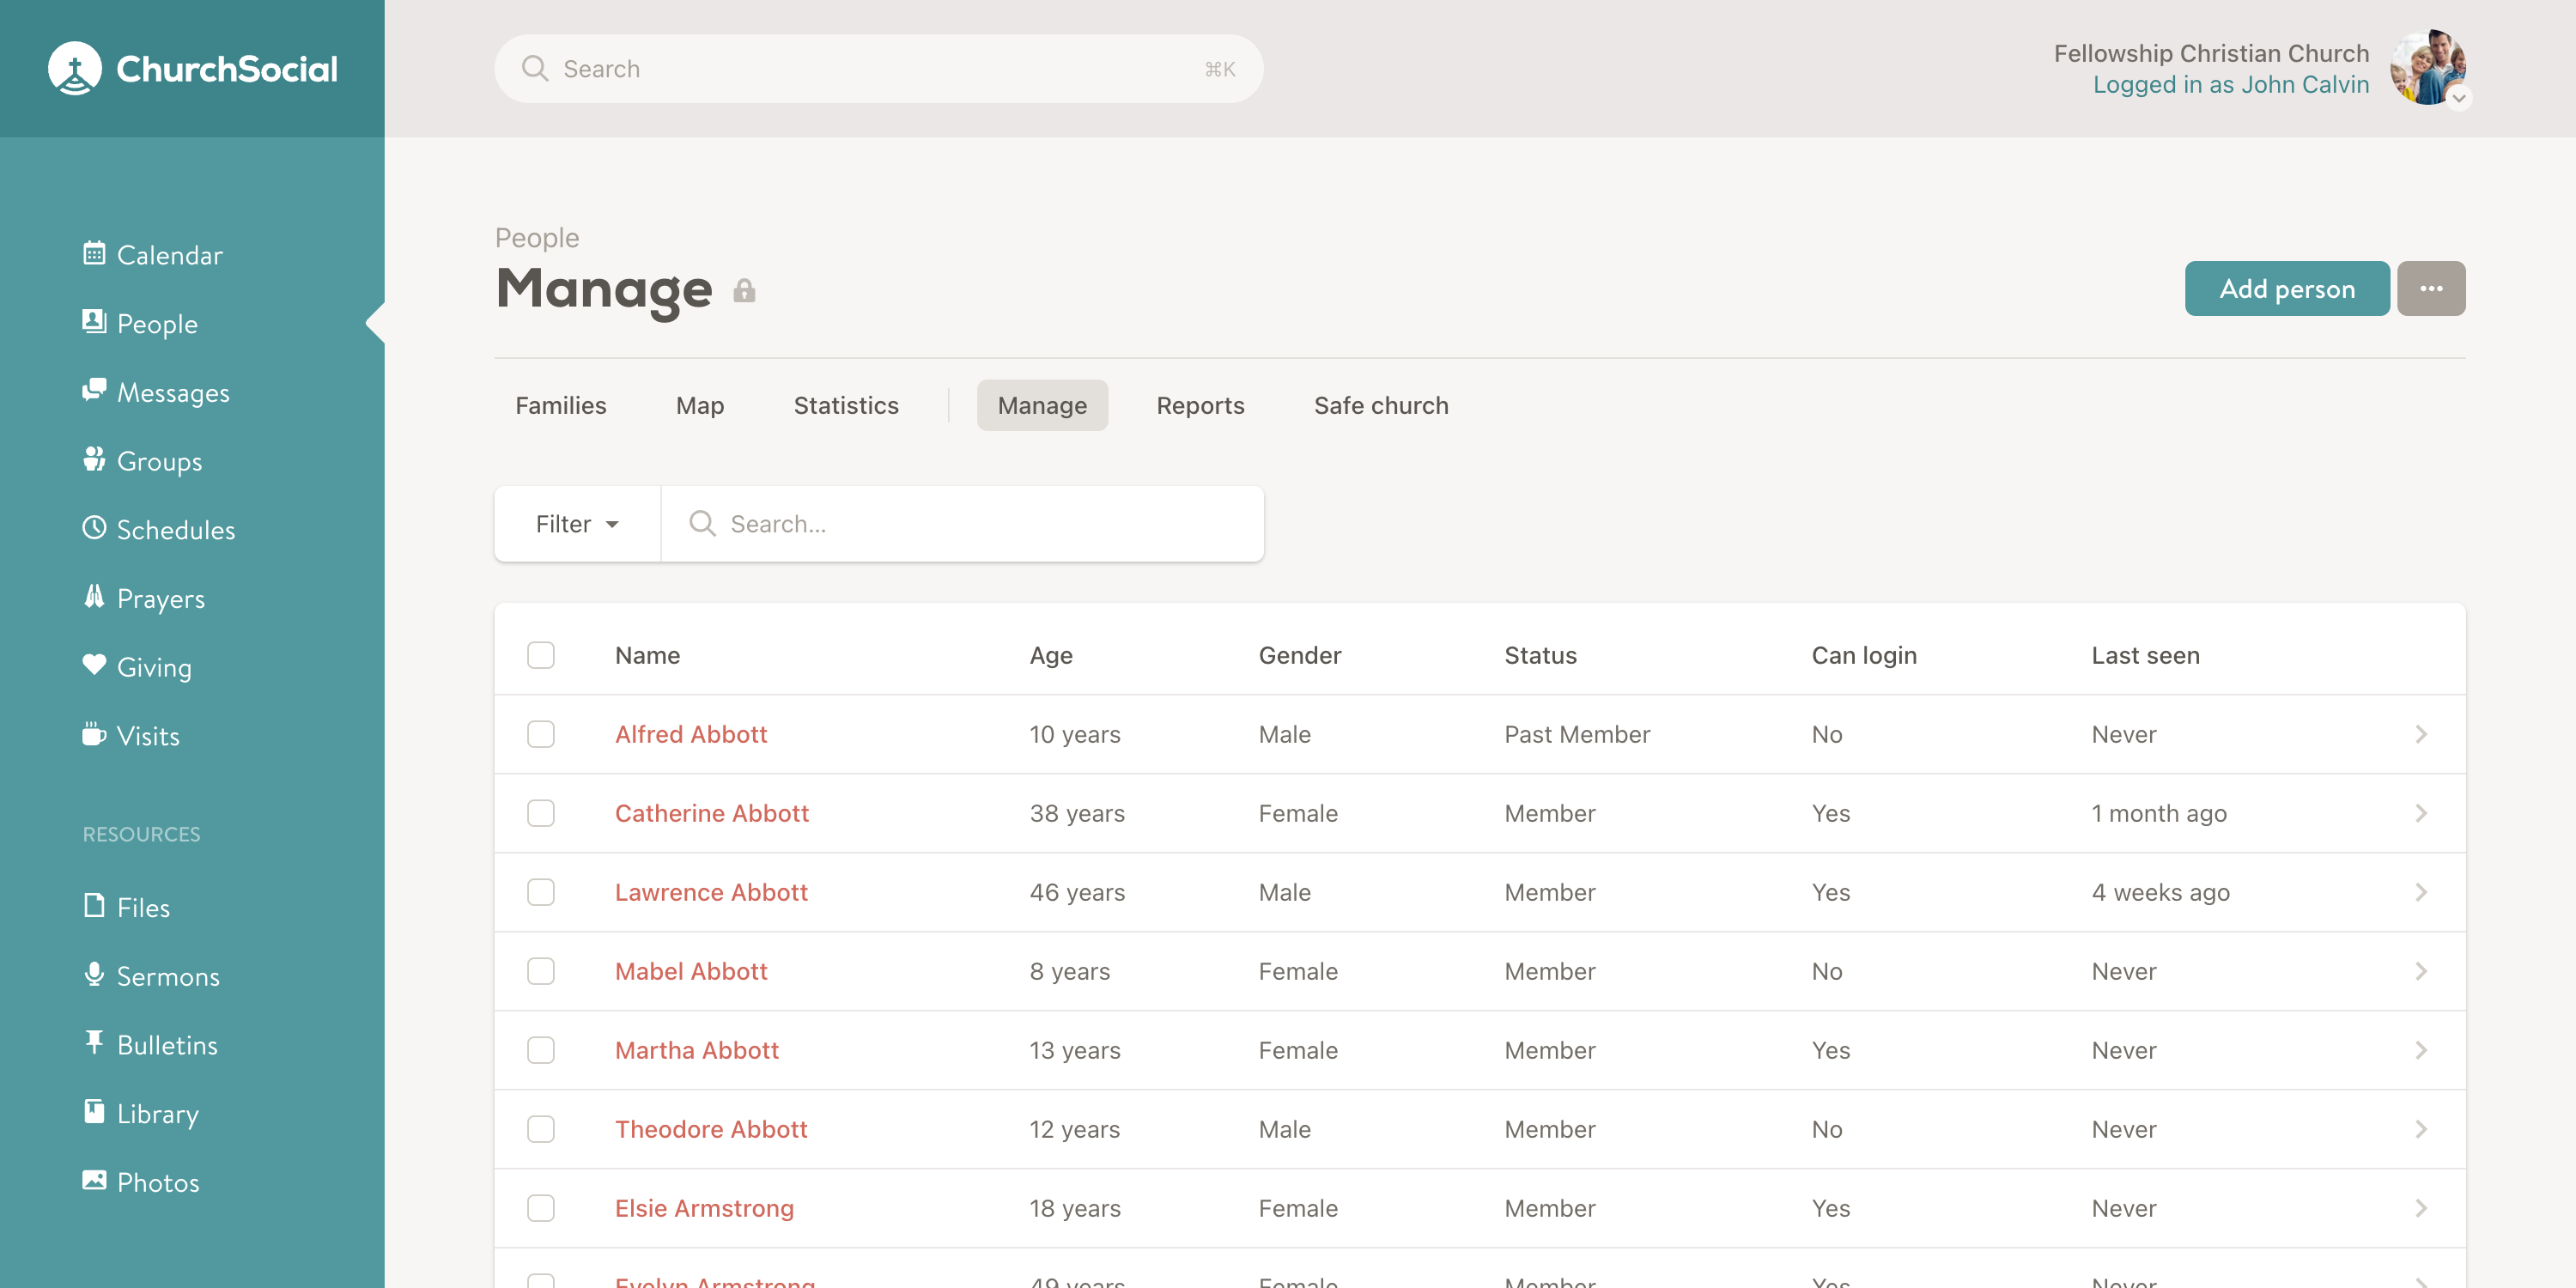Open the Filter dropdown
The image size is (2576, 1288).
pyautogui.click(x=577, y=524)
